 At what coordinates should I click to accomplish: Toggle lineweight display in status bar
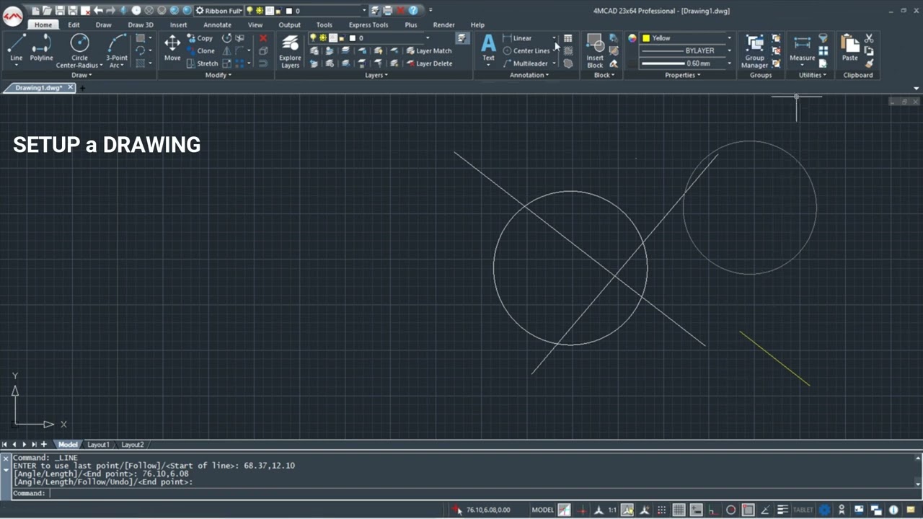point(782,510)
